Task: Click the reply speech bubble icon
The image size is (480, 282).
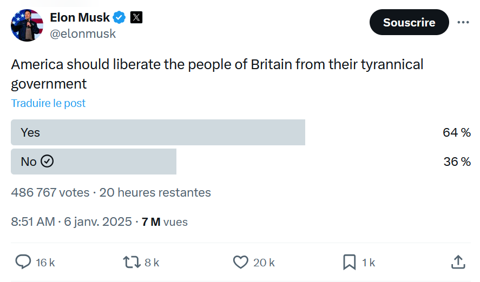Action: 23,262
